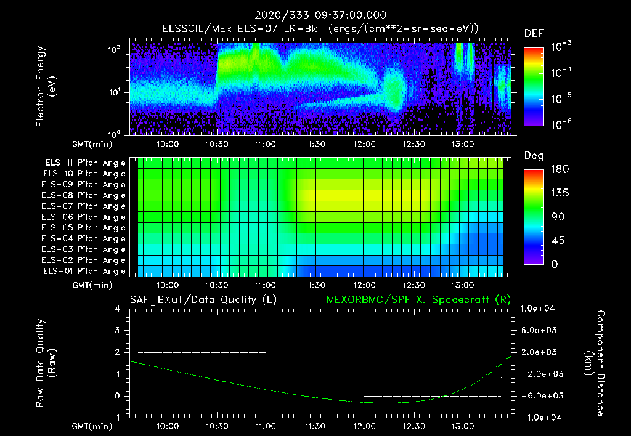The image size is (631, 436).
Task: Click the 45 value on Deg scale
Action: [x=558, y=241]
